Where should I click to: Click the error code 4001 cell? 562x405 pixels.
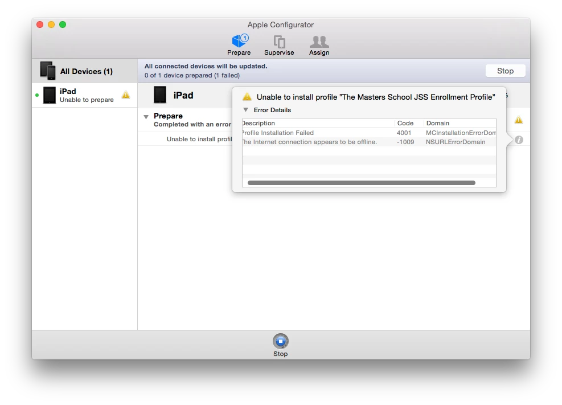click(404, 133)
